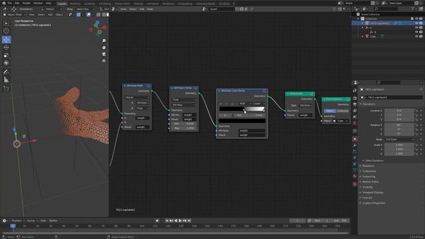Activate the Transform tool in viewport toolbar
The height and width of the screenshot is (239, 425).
(6, 63)
